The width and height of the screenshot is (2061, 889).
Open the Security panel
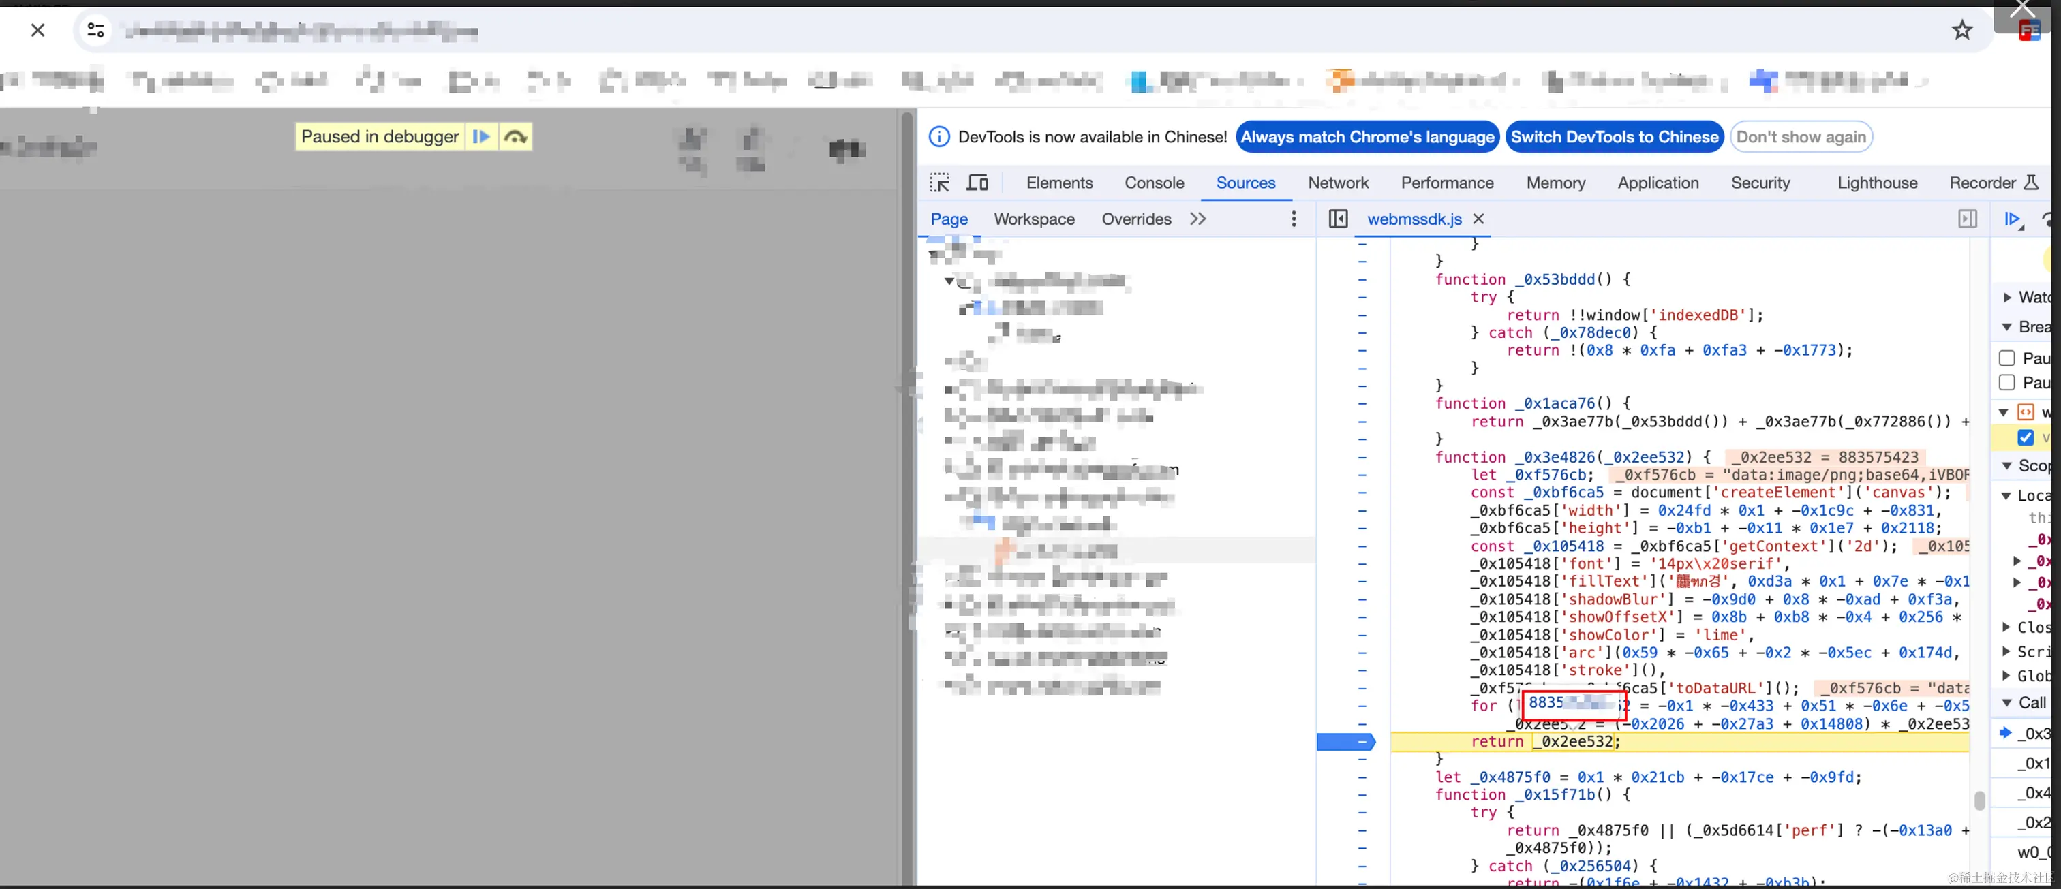[1760, 183]
